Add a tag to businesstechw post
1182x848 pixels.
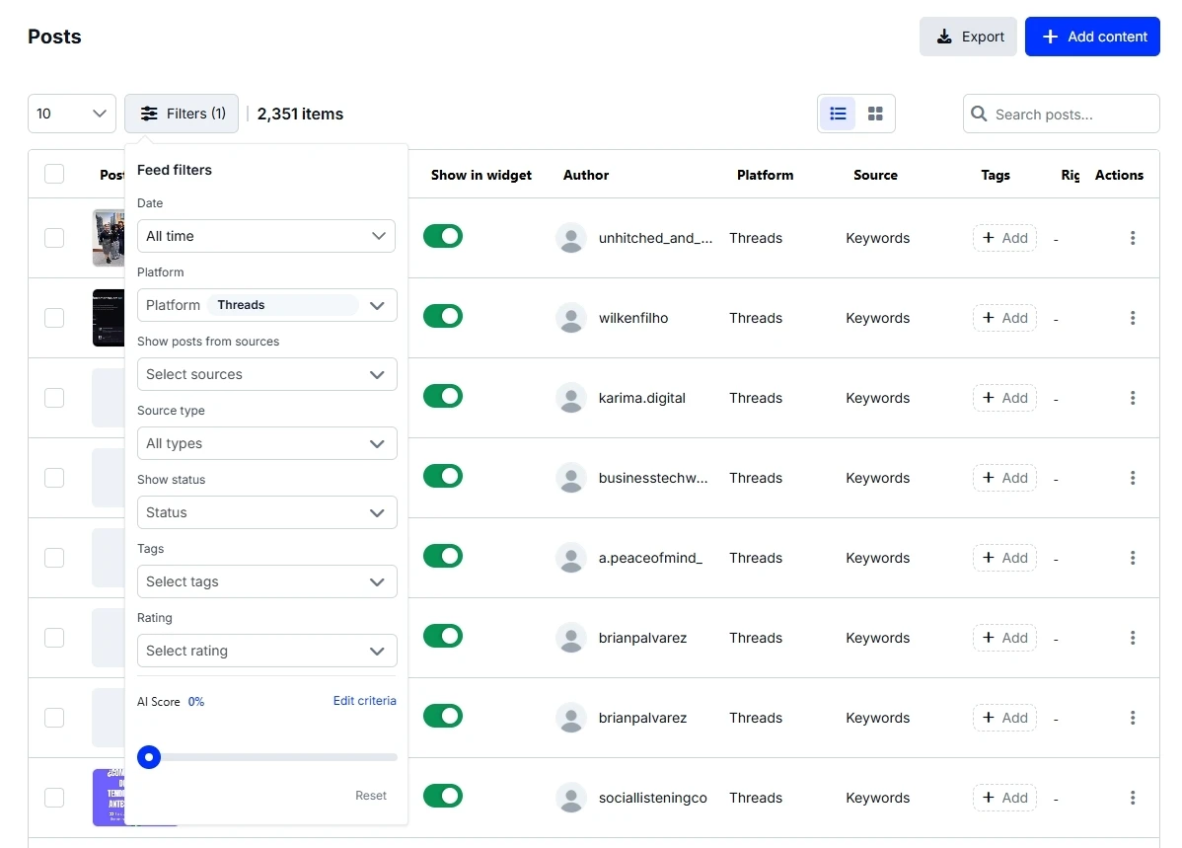pos(1004,479)
